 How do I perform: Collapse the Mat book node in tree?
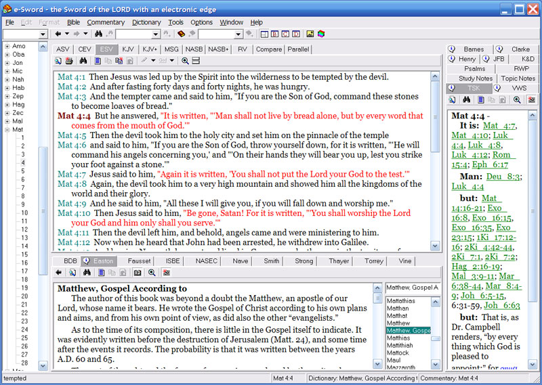click(x=7, y=129)
